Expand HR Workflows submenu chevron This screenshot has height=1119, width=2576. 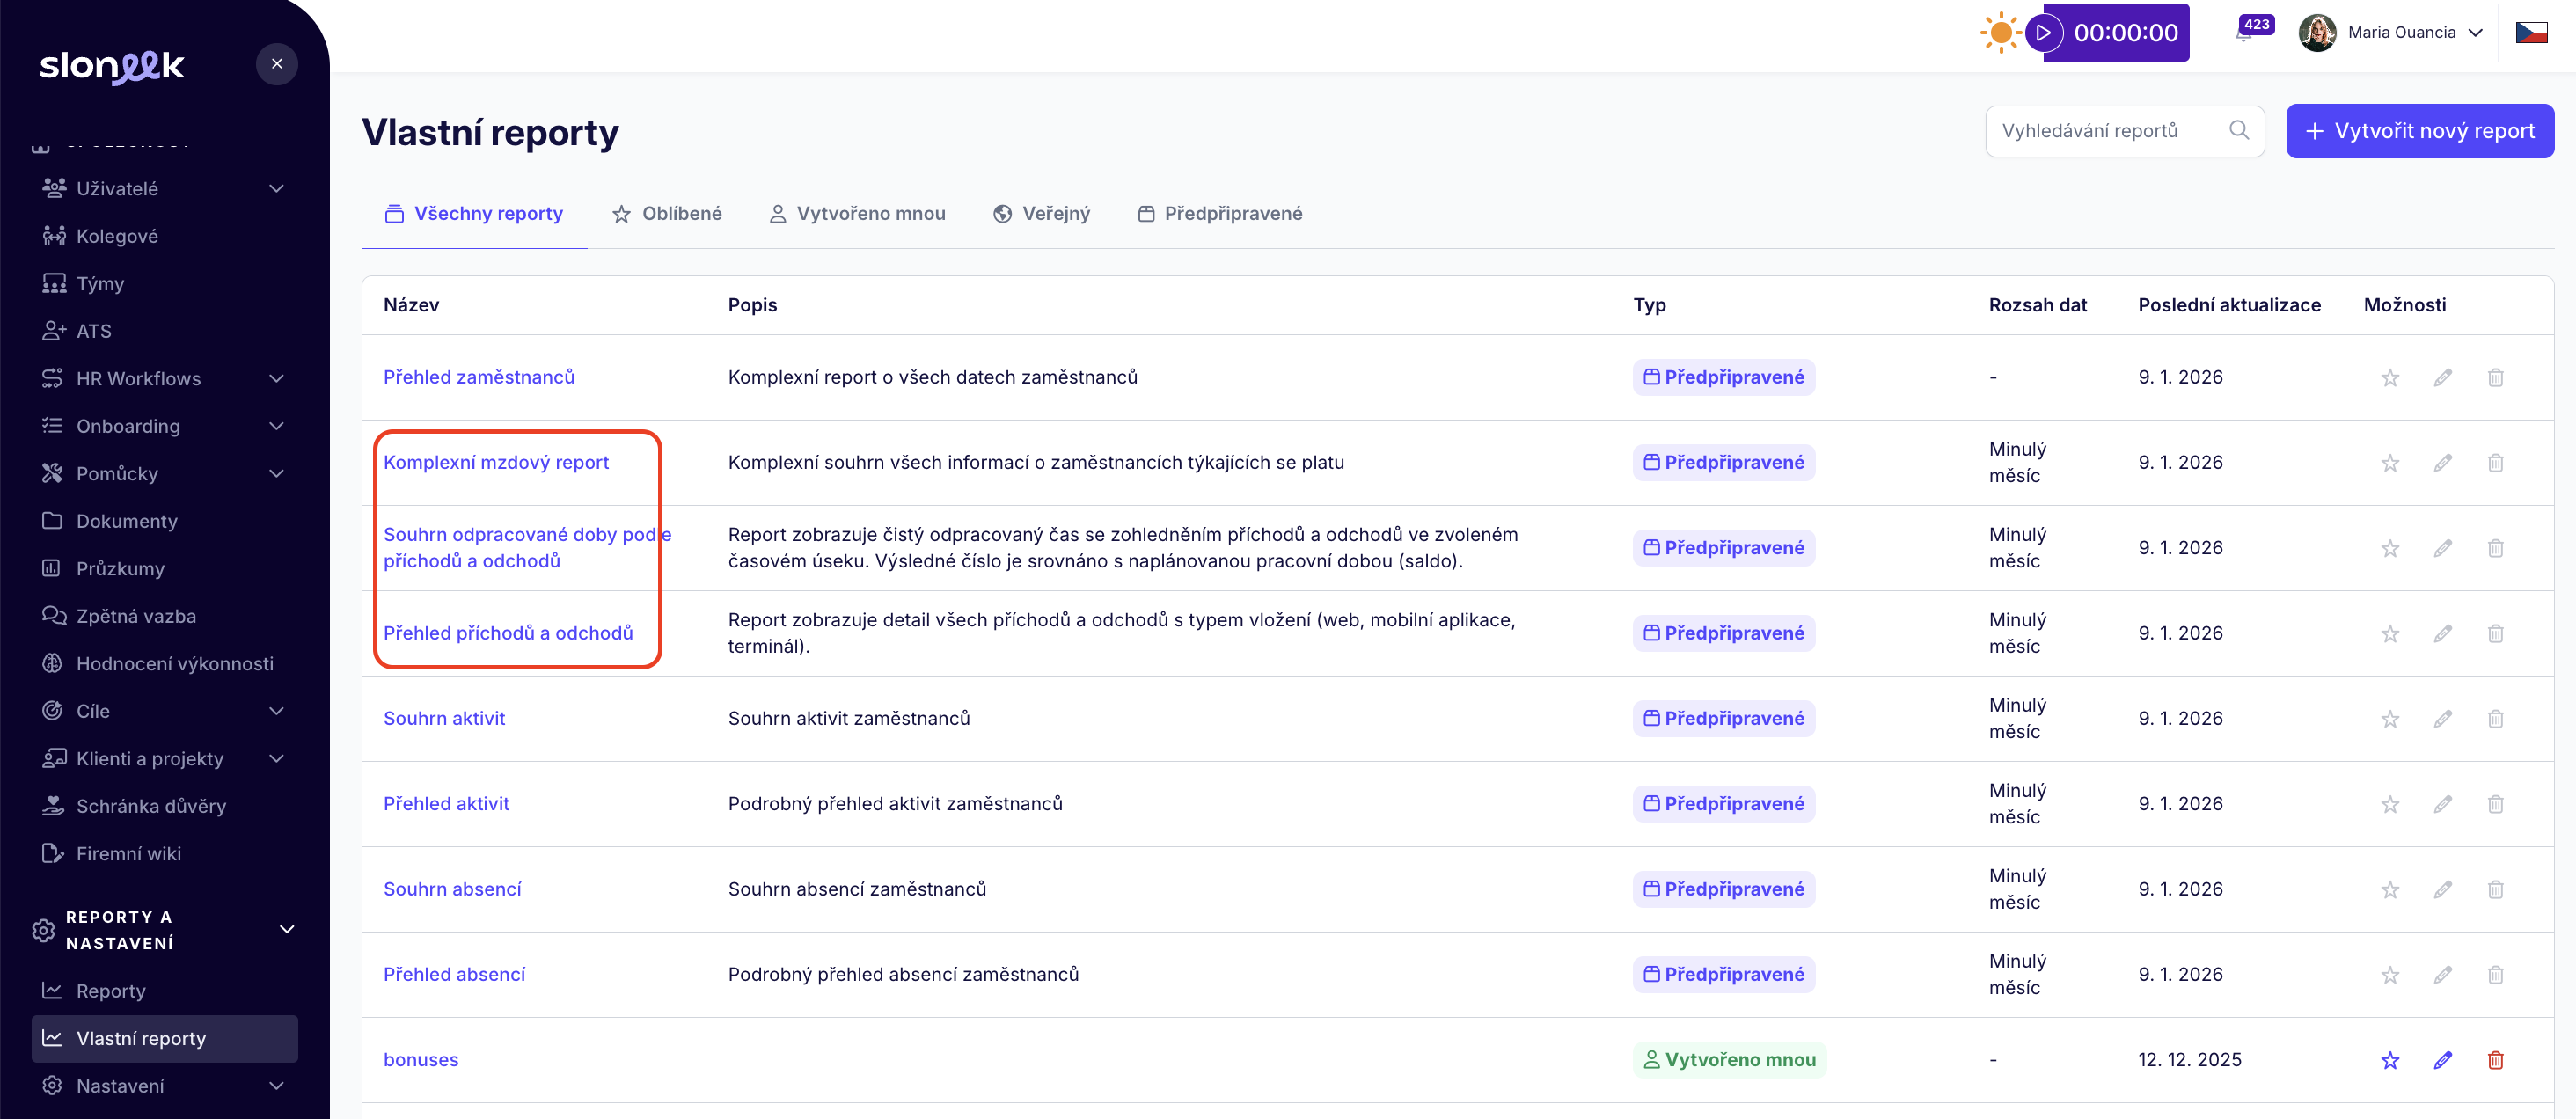click(277, 379)
